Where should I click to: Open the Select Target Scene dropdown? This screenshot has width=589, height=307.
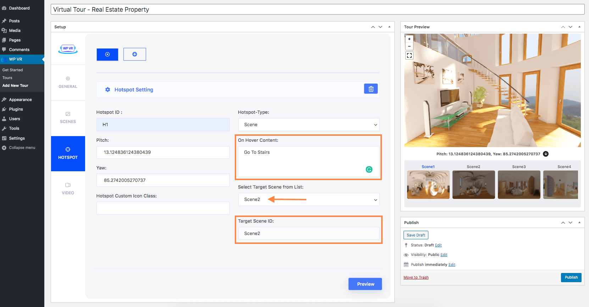coord(309,200)
